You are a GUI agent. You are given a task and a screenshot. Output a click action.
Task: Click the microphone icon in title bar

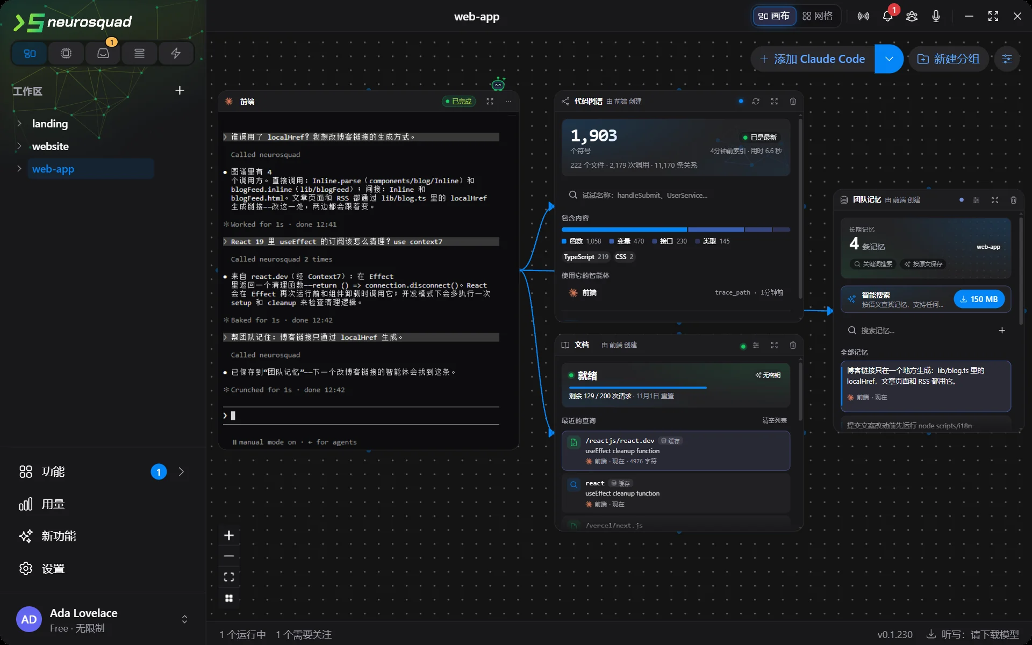click(x=936, y=16)
